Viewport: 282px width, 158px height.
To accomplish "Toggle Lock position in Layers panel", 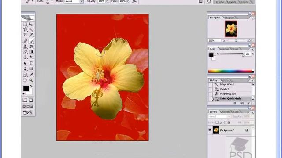I will pyautogui.click(x=225, y=122).
